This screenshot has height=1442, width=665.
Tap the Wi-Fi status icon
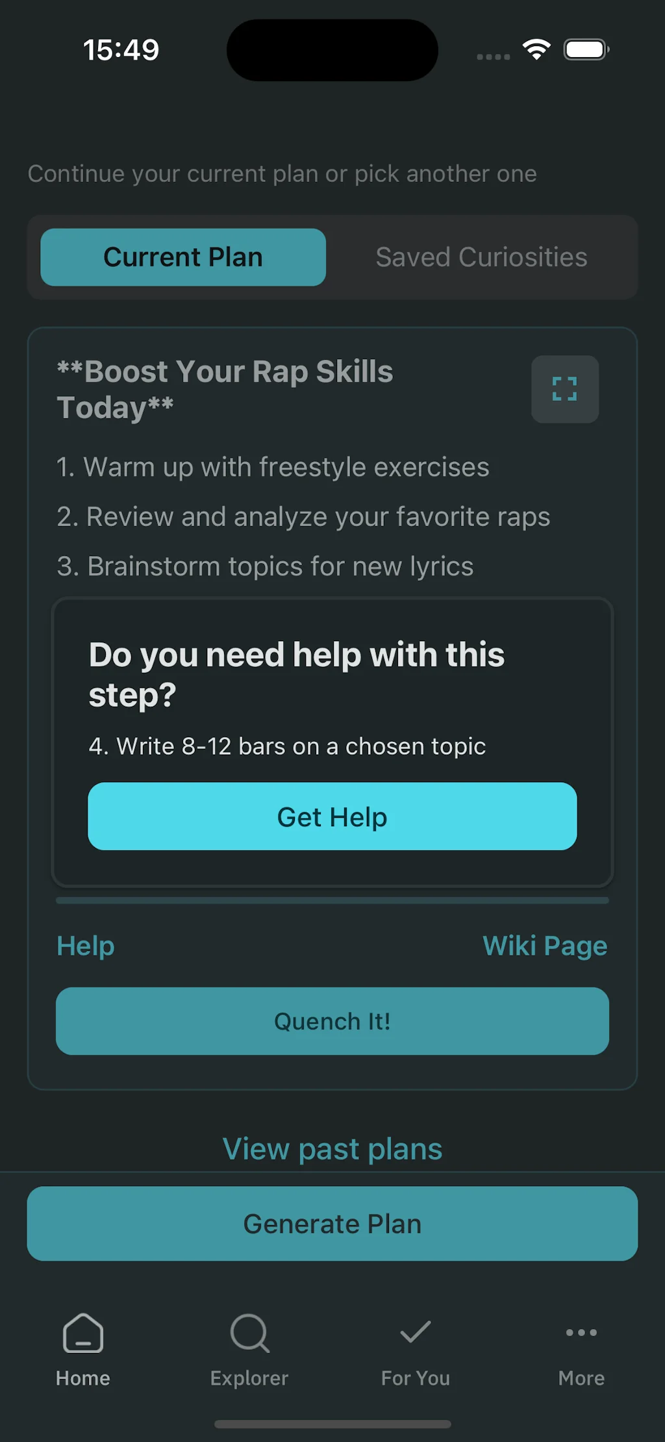536,50
